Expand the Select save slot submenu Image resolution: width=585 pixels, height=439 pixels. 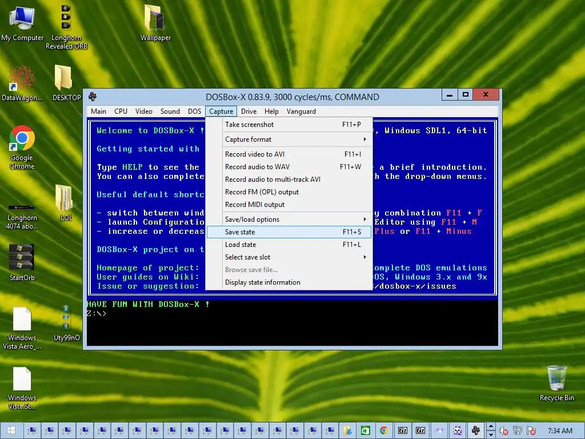[289, 257]
